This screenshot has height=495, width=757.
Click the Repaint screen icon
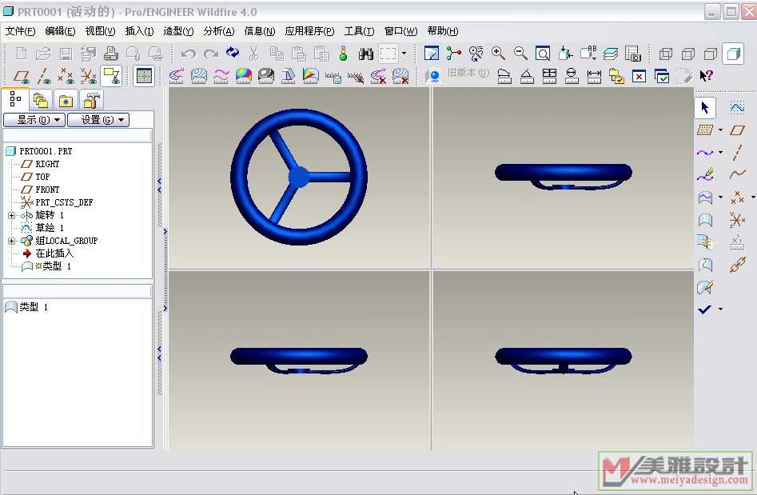tap(431, 53)
